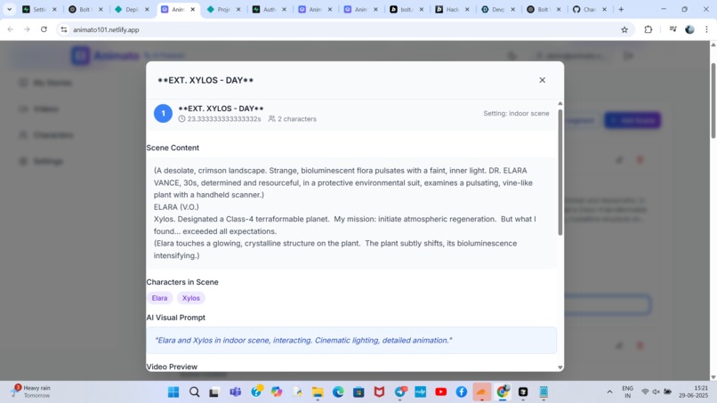Image resolution: width=717 pixels, height=403 pixels.
Task: Click the address bar URL
Action: [x=106, y=29]
